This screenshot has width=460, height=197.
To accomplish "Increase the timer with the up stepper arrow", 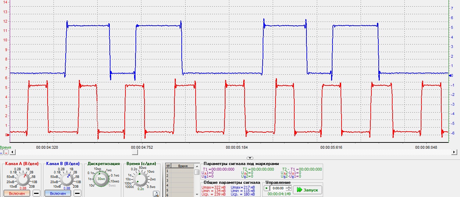I will (x=288, y=187).
